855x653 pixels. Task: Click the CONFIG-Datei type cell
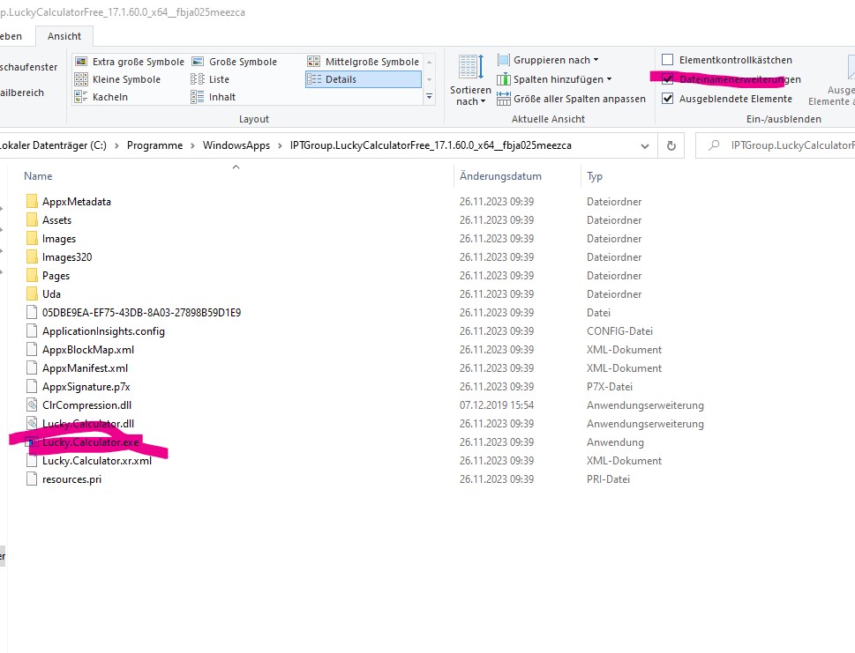point(619,331)
